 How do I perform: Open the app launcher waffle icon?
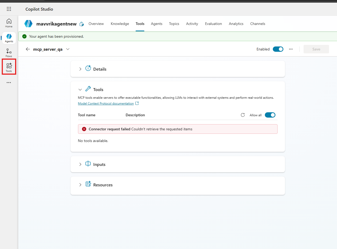tap(9, 9)
